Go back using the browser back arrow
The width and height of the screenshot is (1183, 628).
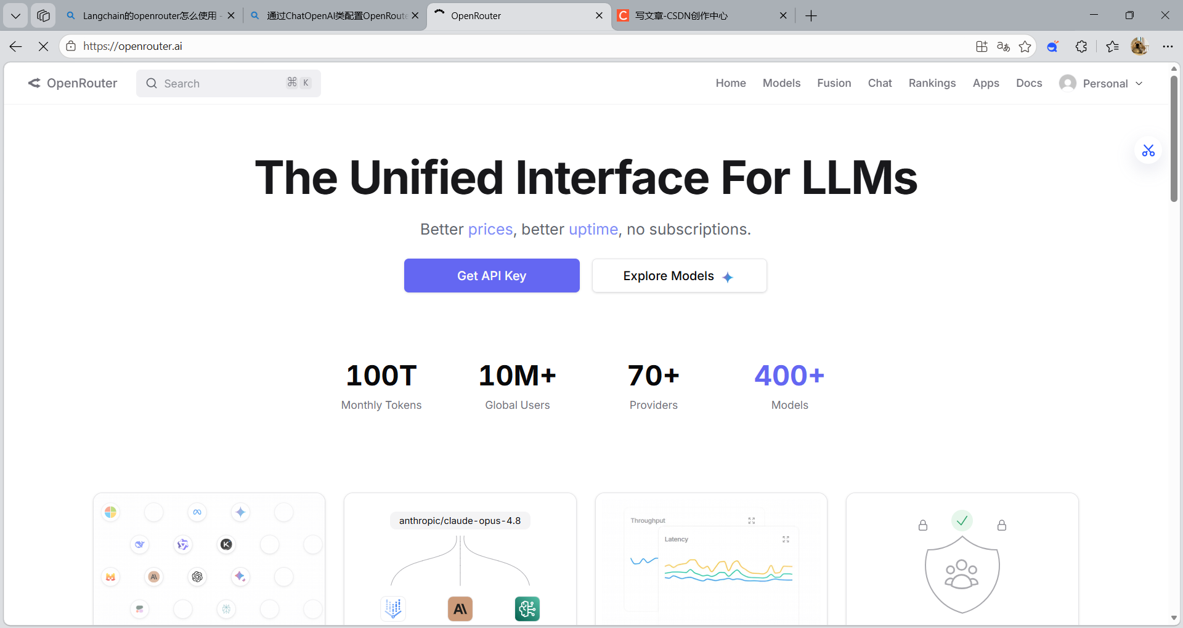(16, 46)
